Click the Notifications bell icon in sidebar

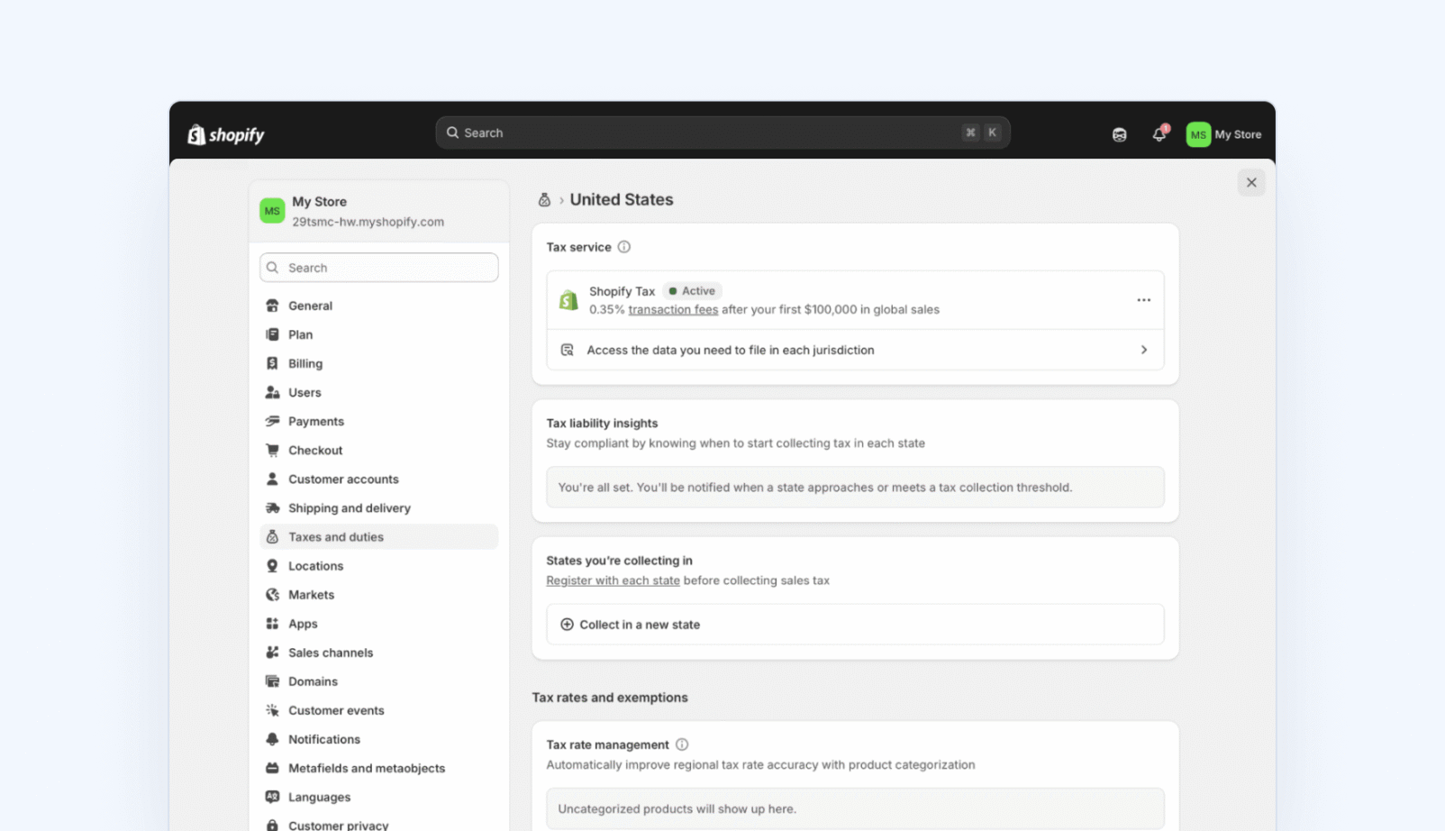point(272,738)
